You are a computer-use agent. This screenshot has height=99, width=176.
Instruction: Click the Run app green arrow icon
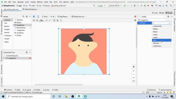click(125, 5)
